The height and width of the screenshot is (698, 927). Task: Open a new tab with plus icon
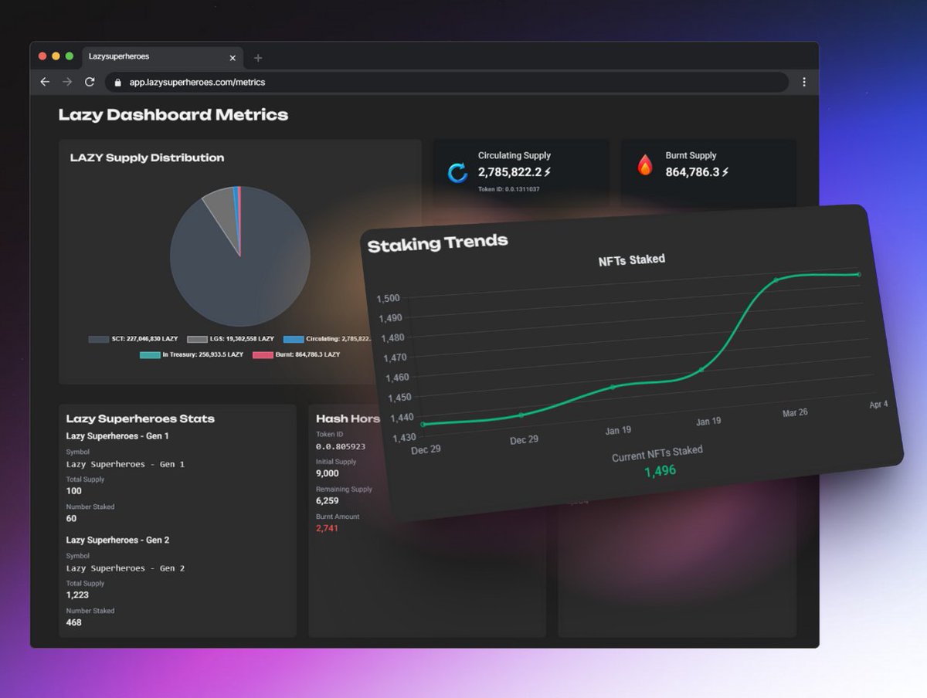pos(258,58)
